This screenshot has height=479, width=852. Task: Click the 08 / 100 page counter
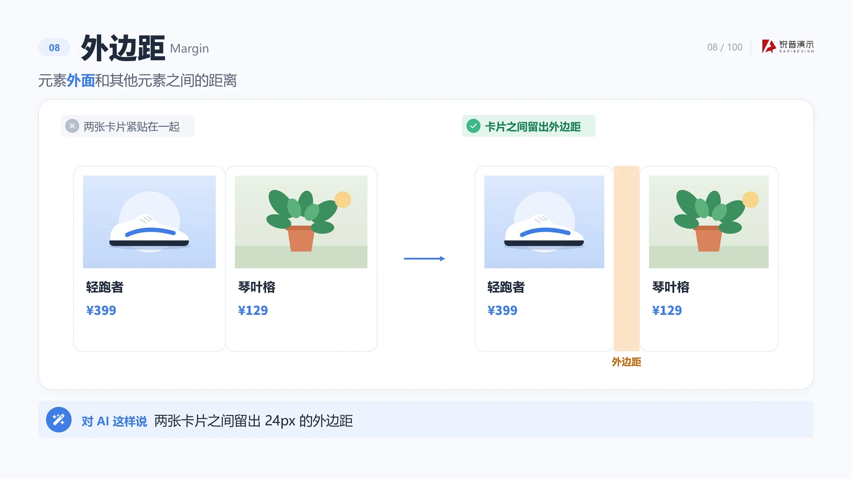pos(725,47)
